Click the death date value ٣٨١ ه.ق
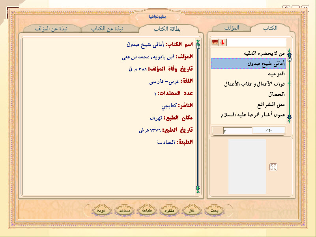The image size is (316, 237). point(138,69)
